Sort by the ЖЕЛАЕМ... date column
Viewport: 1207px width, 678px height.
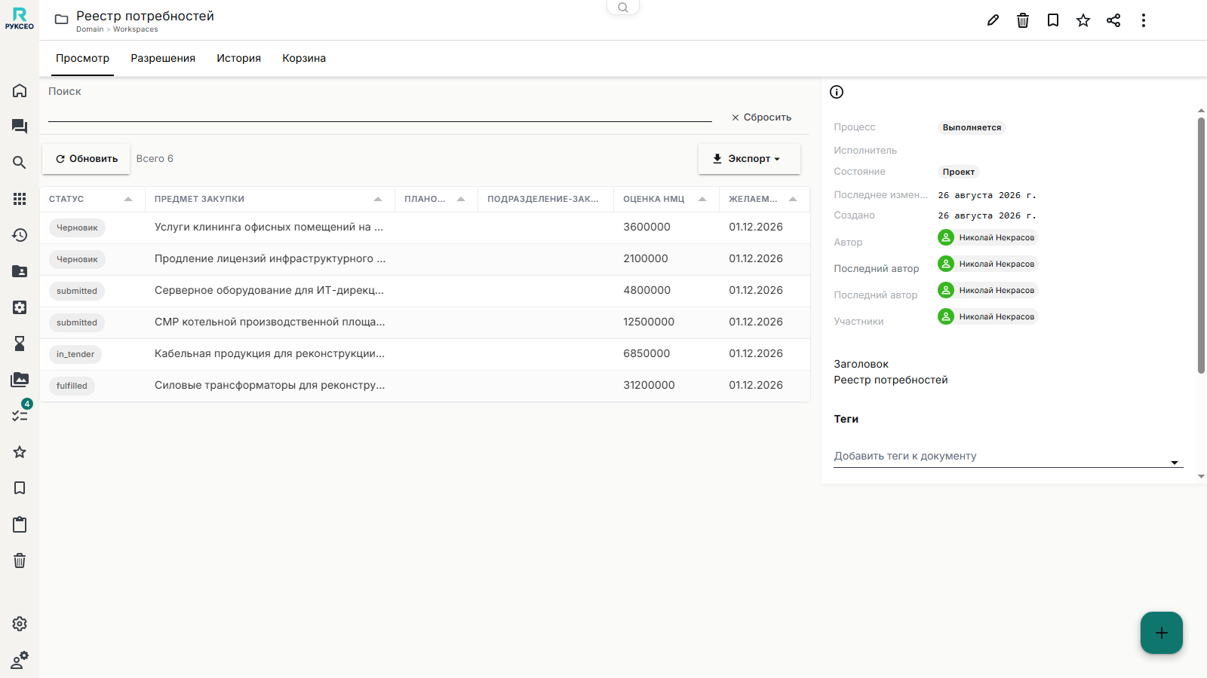tap(763, 199)
